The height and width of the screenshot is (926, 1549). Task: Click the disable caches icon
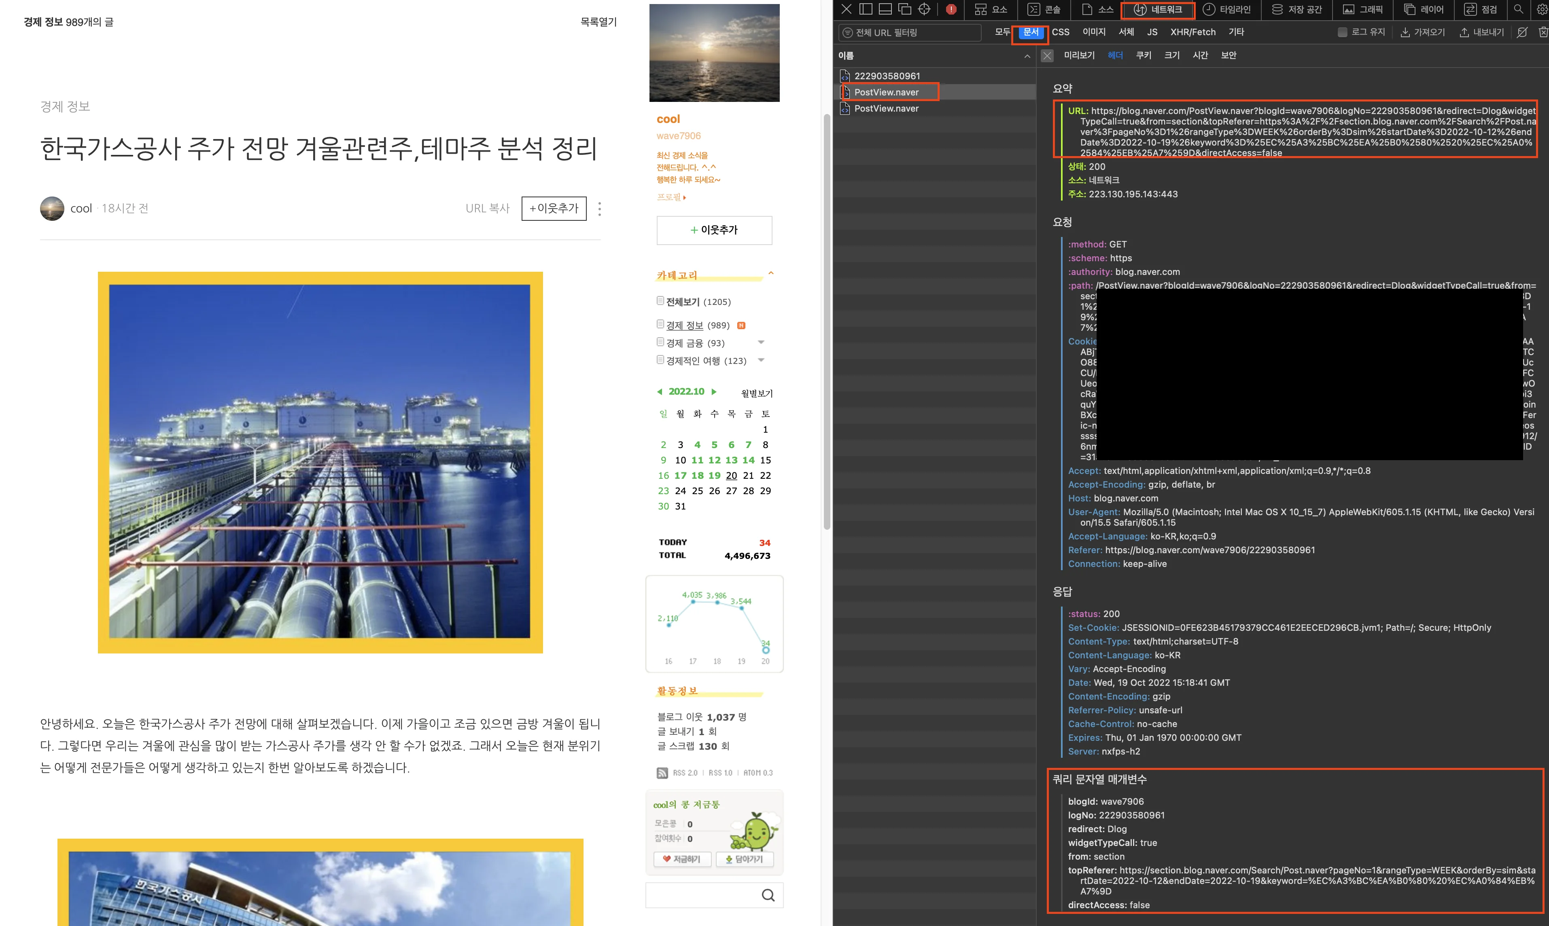click(x=1522, y=32)
